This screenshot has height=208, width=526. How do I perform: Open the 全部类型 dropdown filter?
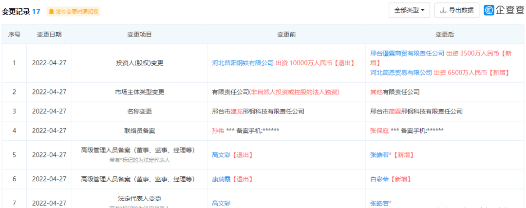tap(409, 10)
